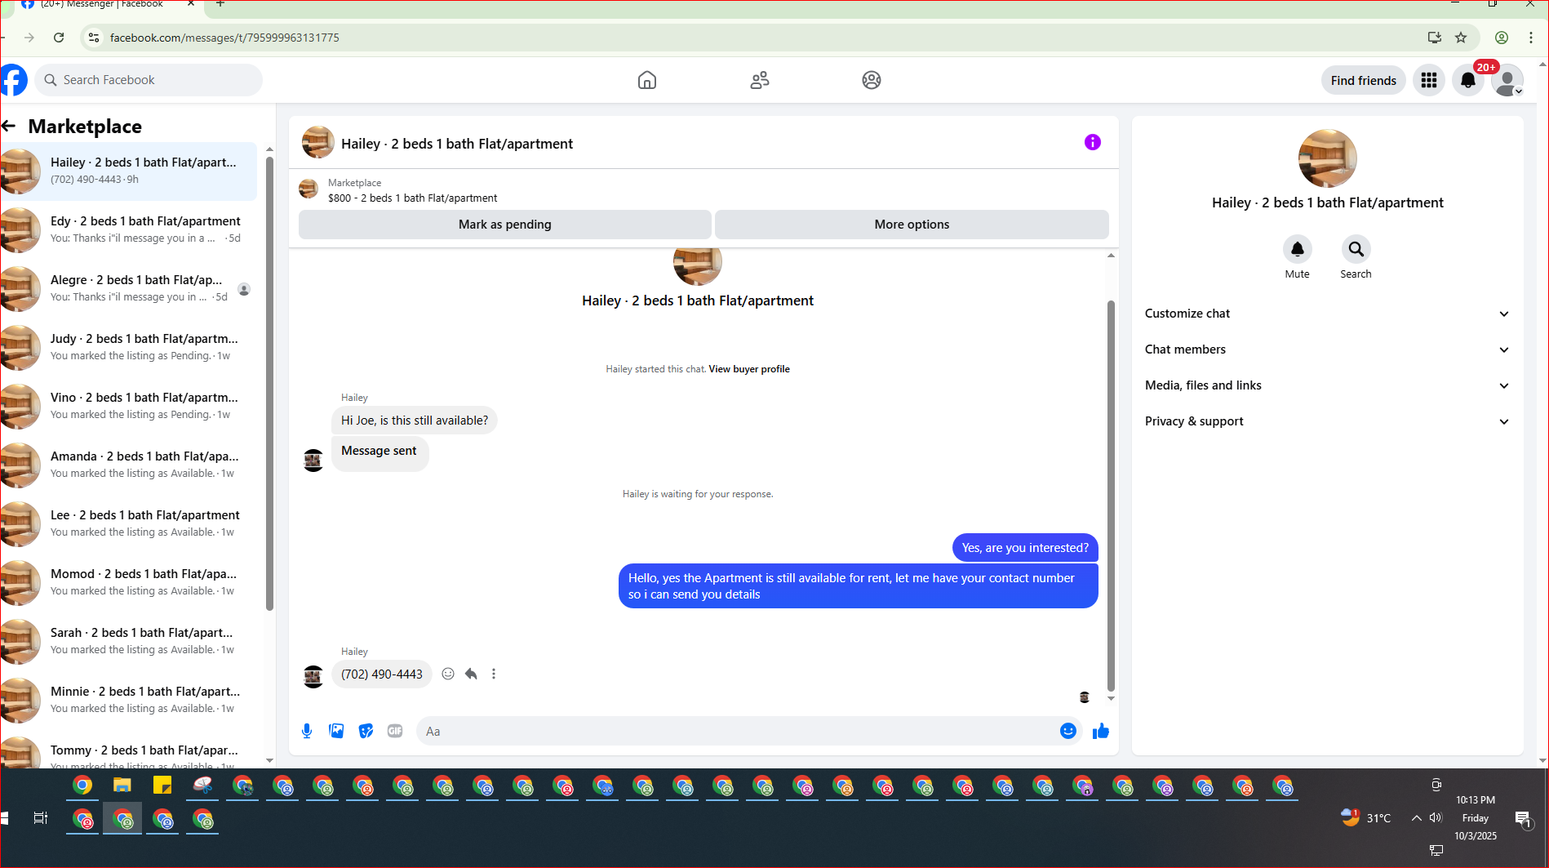Open conversation information purple icon
The image size is (1549, 868).
(1093, 142)
